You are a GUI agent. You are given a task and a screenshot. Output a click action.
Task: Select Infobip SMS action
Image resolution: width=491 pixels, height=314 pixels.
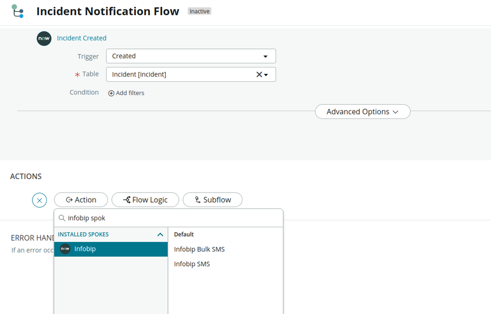coord(192,264)
